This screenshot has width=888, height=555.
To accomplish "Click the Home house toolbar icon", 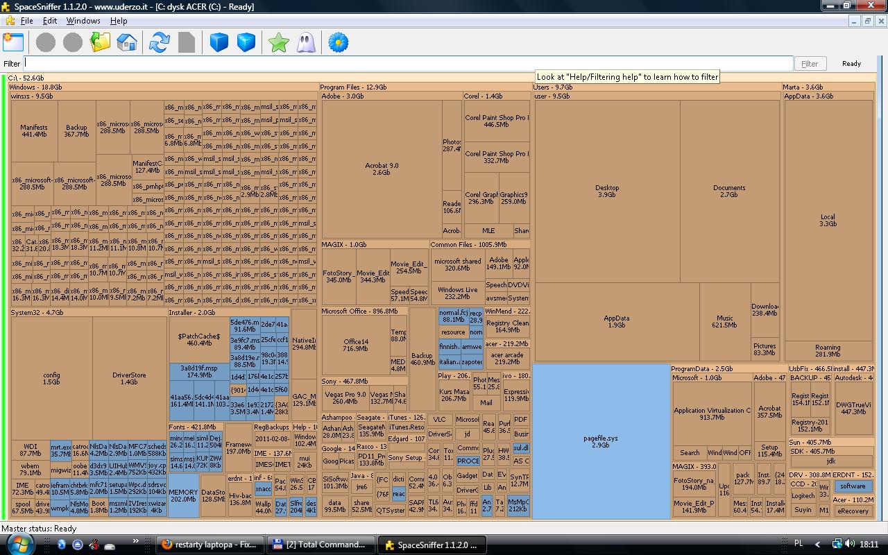I will (127, 42).
